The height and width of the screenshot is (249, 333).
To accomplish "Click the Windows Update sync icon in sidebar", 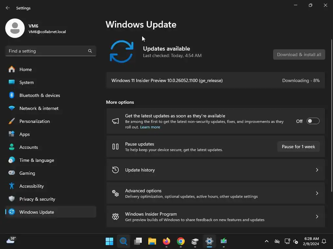I will click(12, 212).
